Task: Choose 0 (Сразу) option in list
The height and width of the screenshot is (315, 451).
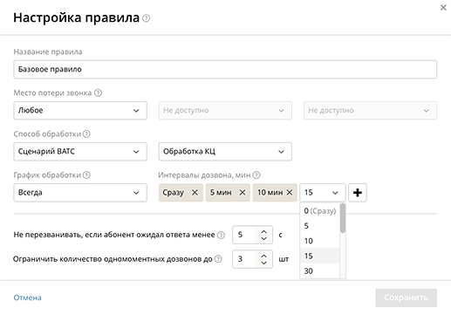Action: (320, 211)
